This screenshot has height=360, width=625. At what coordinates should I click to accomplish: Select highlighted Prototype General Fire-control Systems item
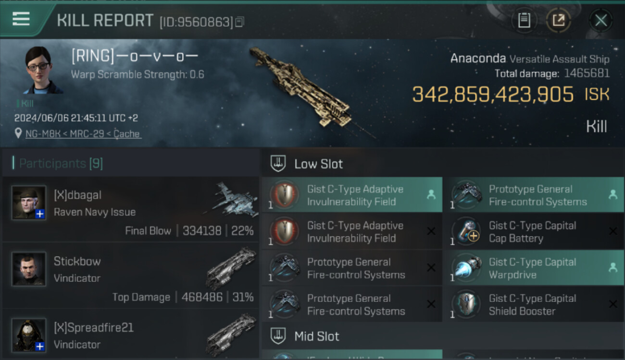(533, 195)
